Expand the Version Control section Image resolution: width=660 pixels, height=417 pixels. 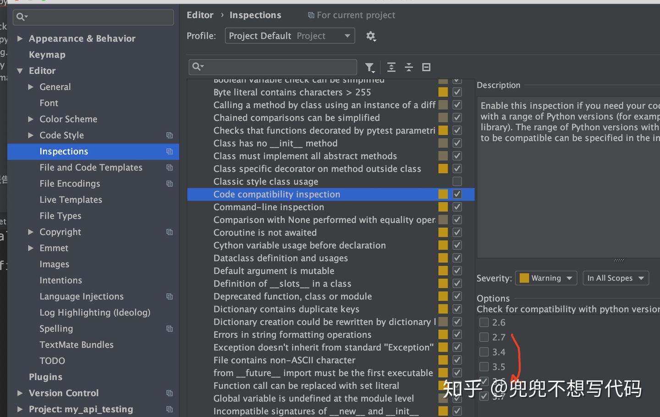(x=20, y=393)
